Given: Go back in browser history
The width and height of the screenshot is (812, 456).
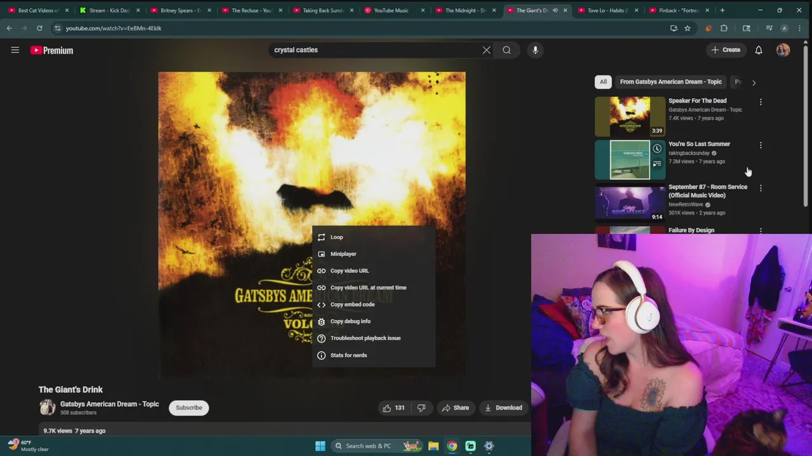Looking at the screenshot, I should 9,28.
